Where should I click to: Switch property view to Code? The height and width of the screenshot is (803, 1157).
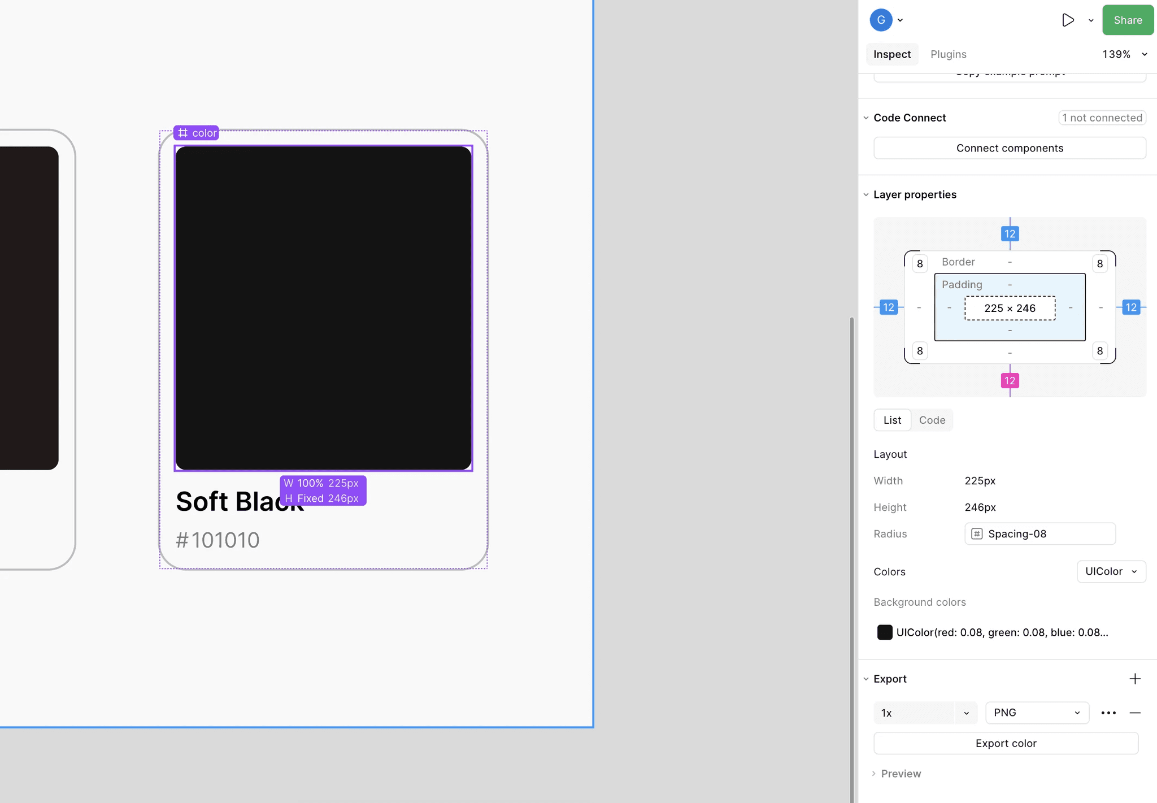pyautogui.click(x=932, y=420)
